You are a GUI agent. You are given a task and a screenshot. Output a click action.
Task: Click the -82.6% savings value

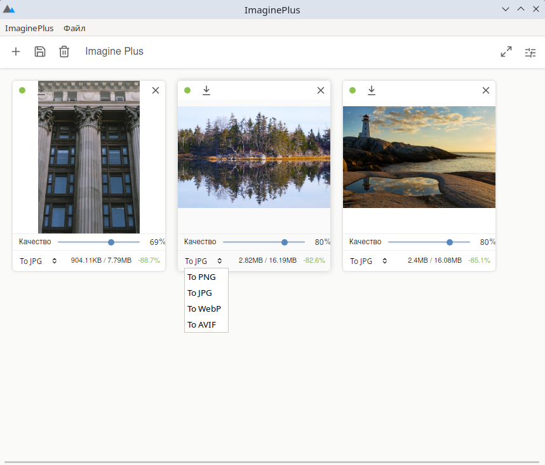(314, 260)
